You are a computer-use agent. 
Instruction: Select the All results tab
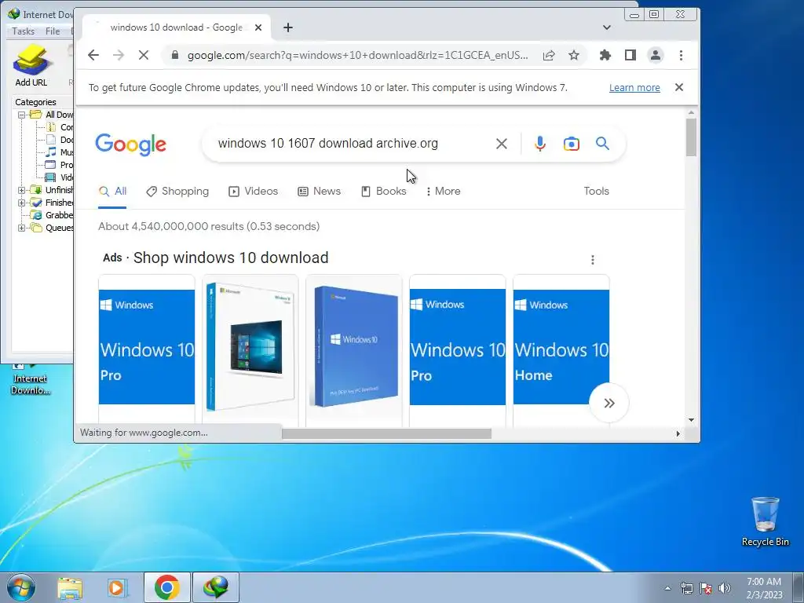113,192
